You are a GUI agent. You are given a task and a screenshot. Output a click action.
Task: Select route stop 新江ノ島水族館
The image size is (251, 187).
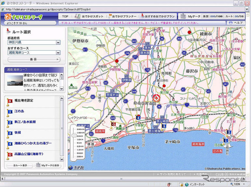[x=25, y=122]
